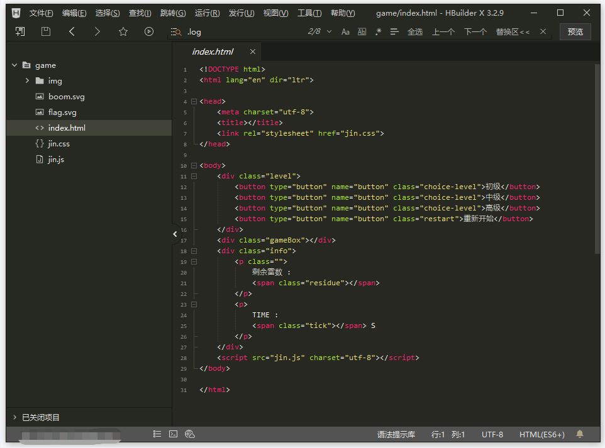
Task: Navigate back with the left arrow icon
Action: tap(72, 31)
